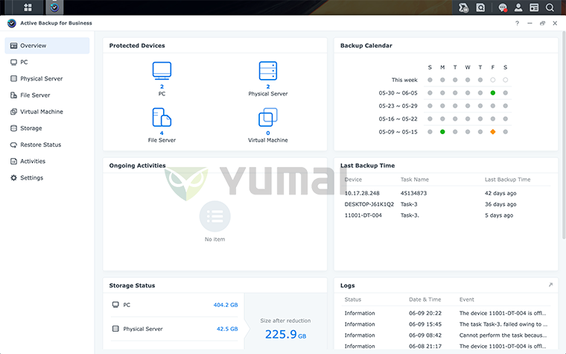Click the PC count number 2
Image resolution: width=566 pixels, height=354 pixels.
(x=162, y=86)
